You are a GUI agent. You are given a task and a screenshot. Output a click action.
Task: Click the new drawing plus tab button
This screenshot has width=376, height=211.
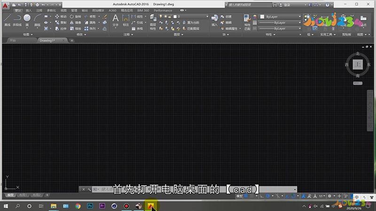(x=72, y=40)
